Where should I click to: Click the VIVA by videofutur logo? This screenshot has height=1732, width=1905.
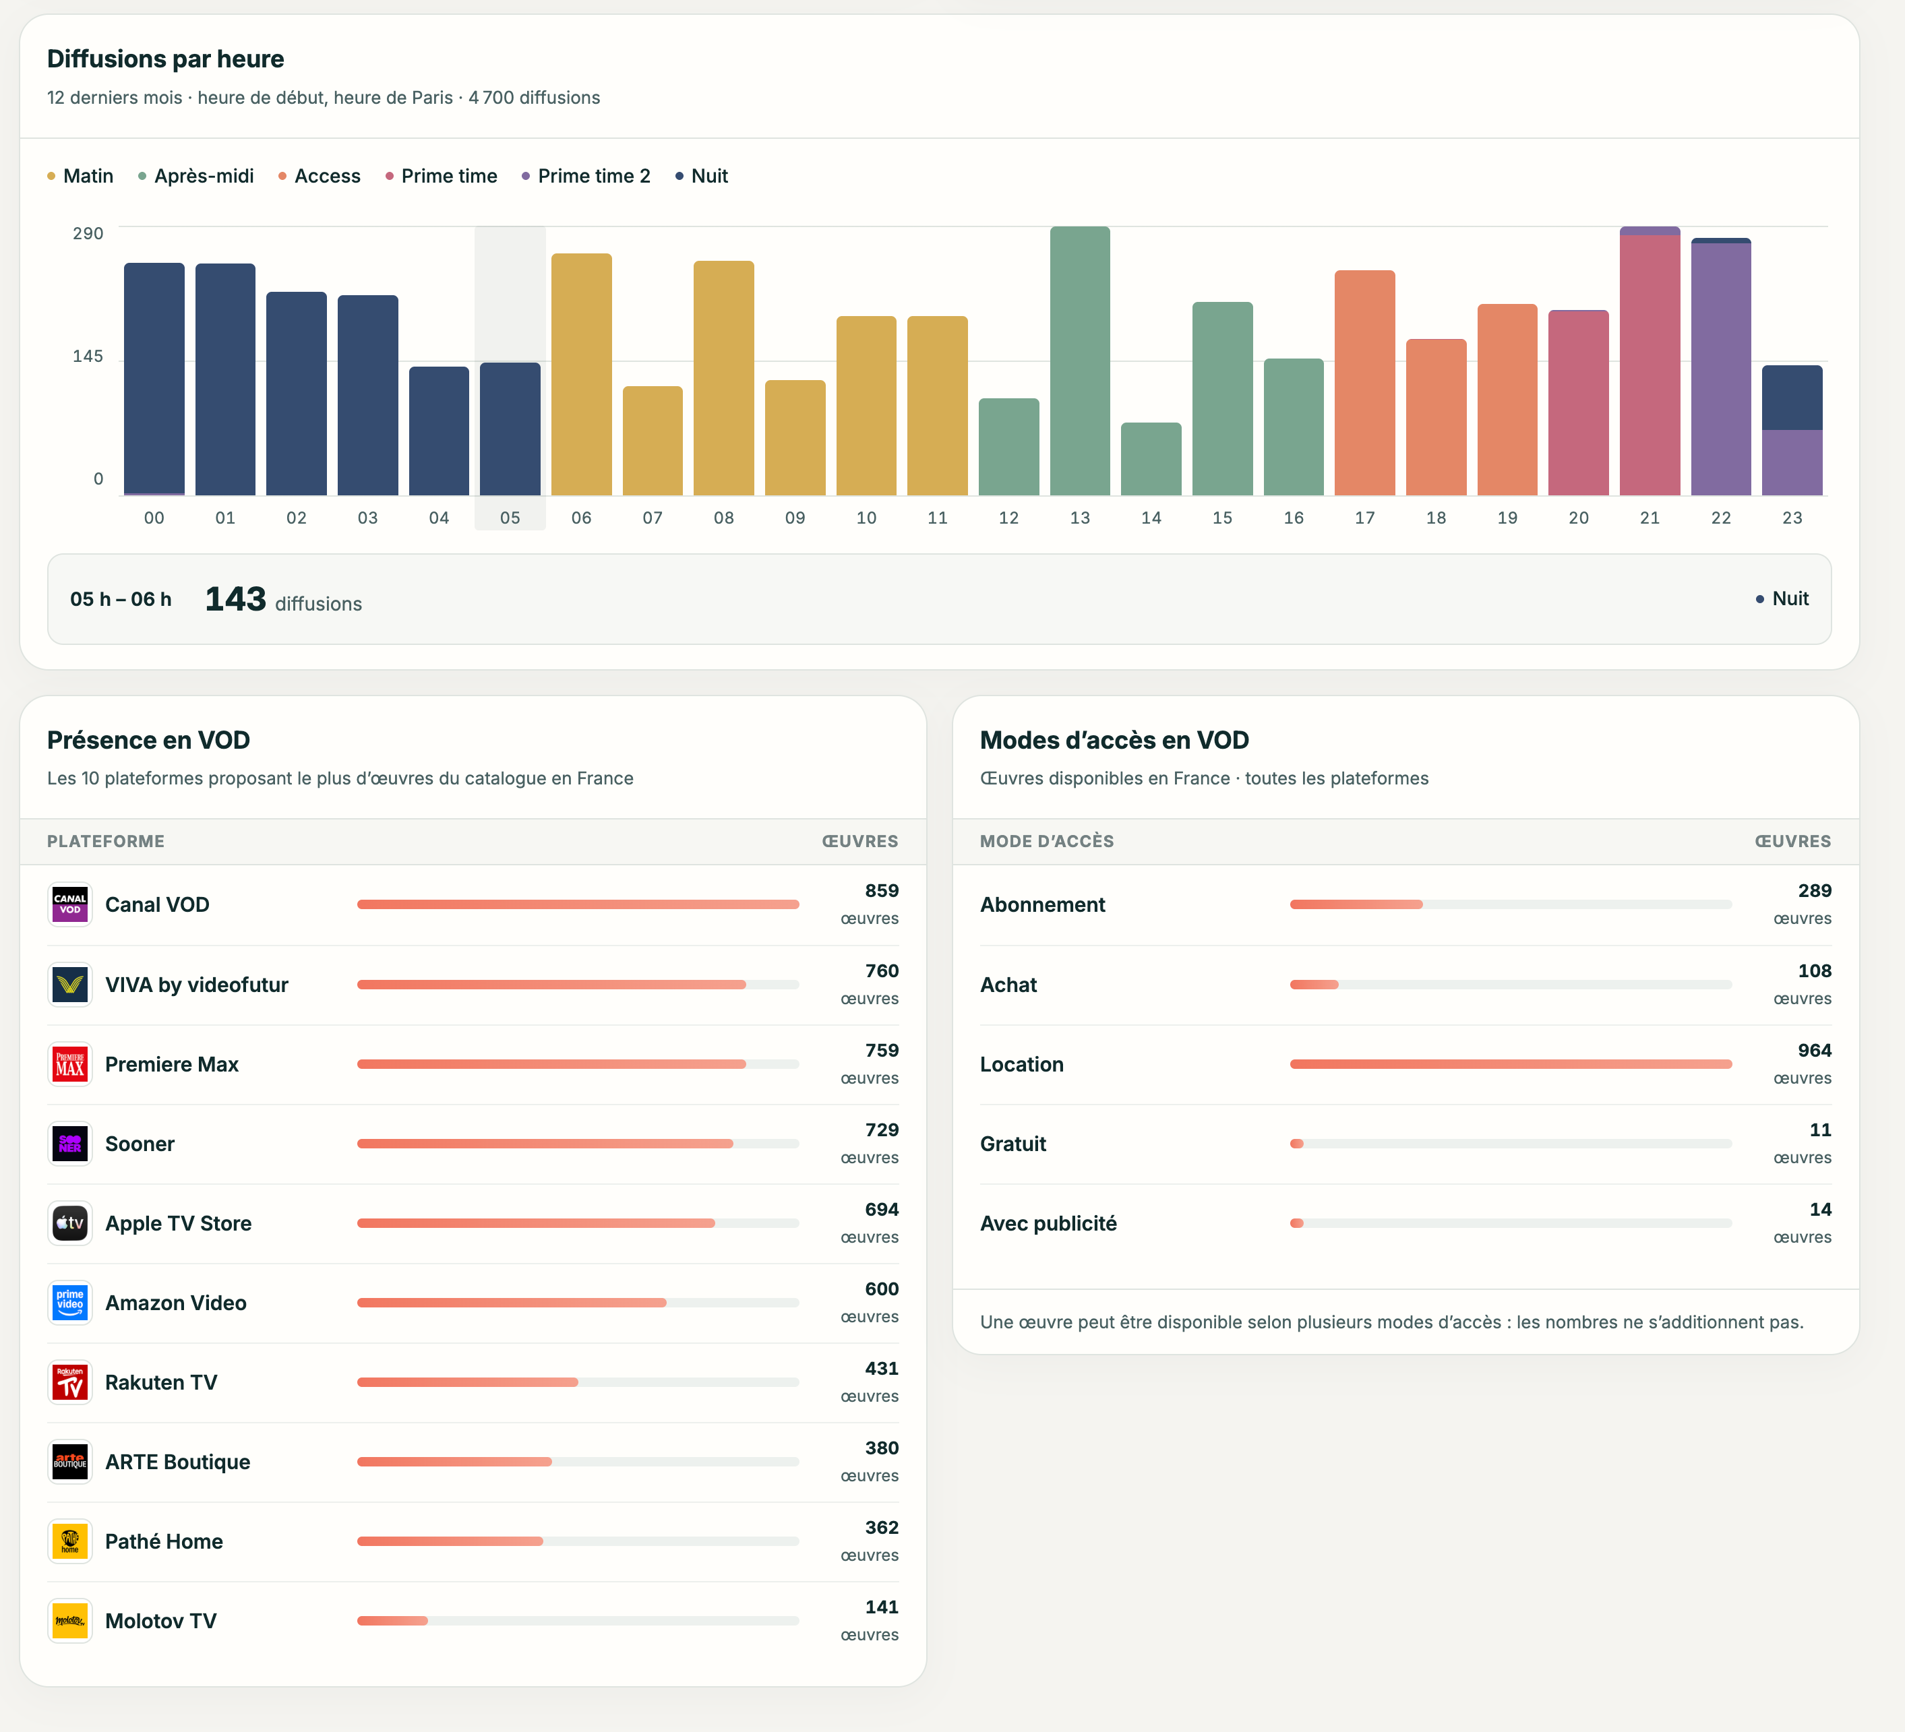(x=70, y=985)
